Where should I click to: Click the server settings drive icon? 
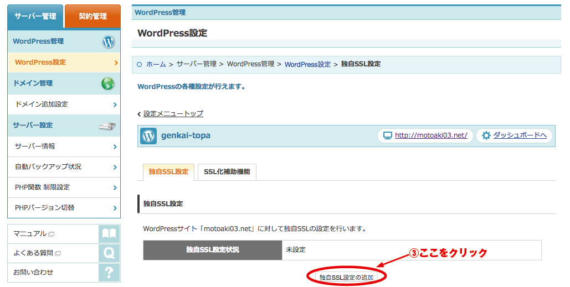point(107,126)
